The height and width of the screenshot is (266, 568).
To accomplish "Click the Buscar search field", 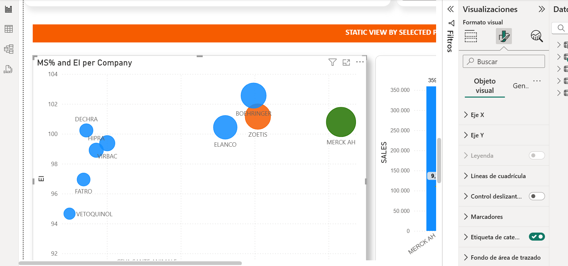I will coord(504,61).
